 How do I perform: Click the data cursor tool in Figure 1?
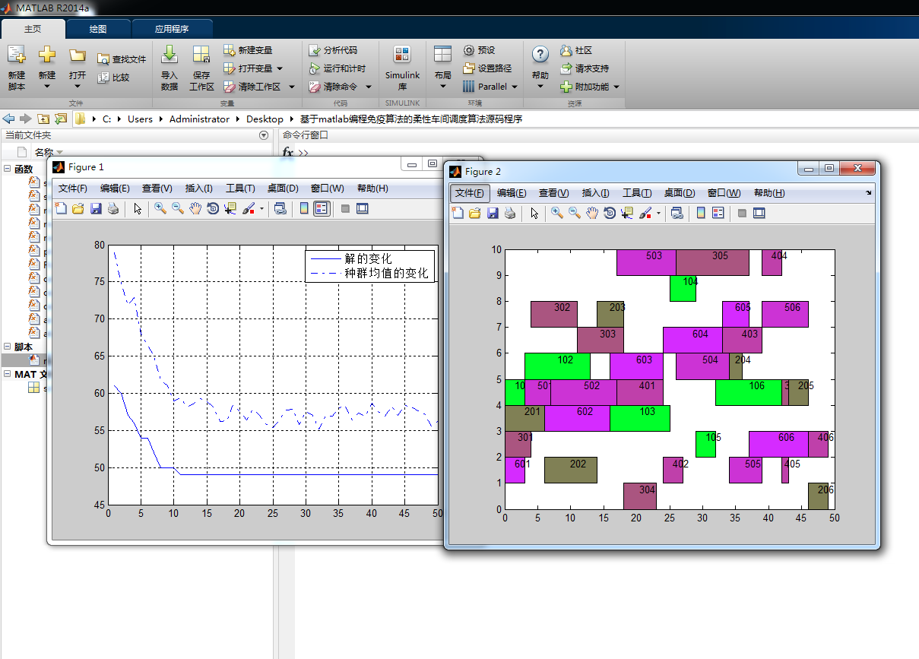click(230, 208)
